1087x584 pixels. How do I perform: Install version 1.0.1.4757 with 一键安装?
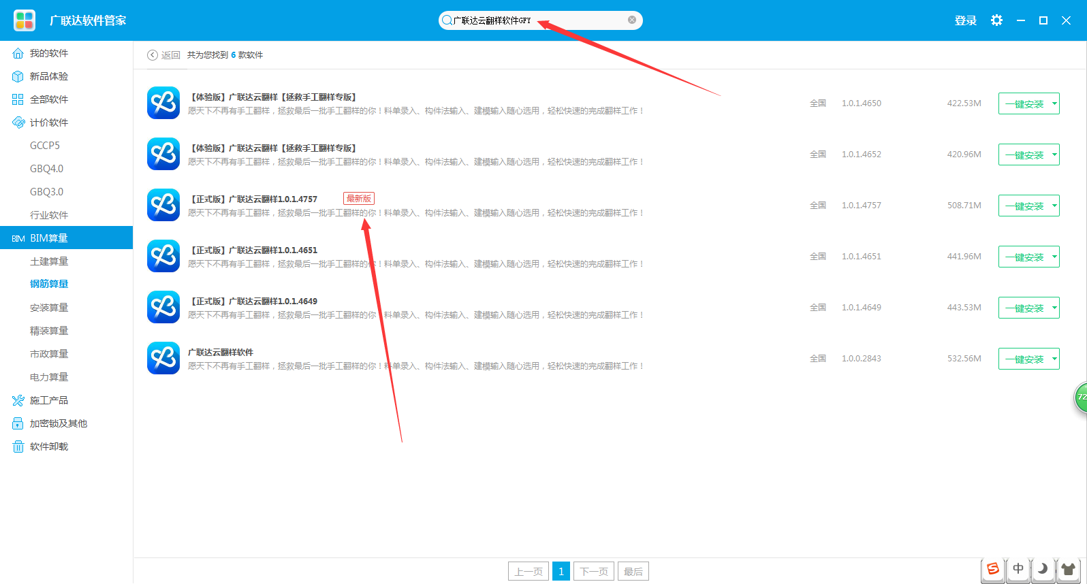[x=1024, y=206]
